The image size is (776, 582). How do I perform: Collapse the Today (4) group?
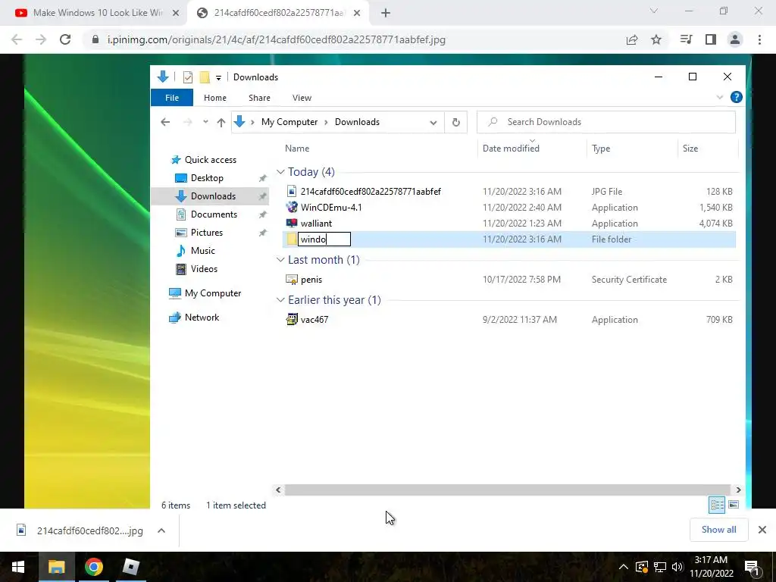coord(280,172)
